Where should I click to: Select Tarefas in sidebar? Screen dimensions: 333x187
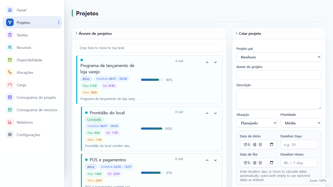click(x=32, y=35)
